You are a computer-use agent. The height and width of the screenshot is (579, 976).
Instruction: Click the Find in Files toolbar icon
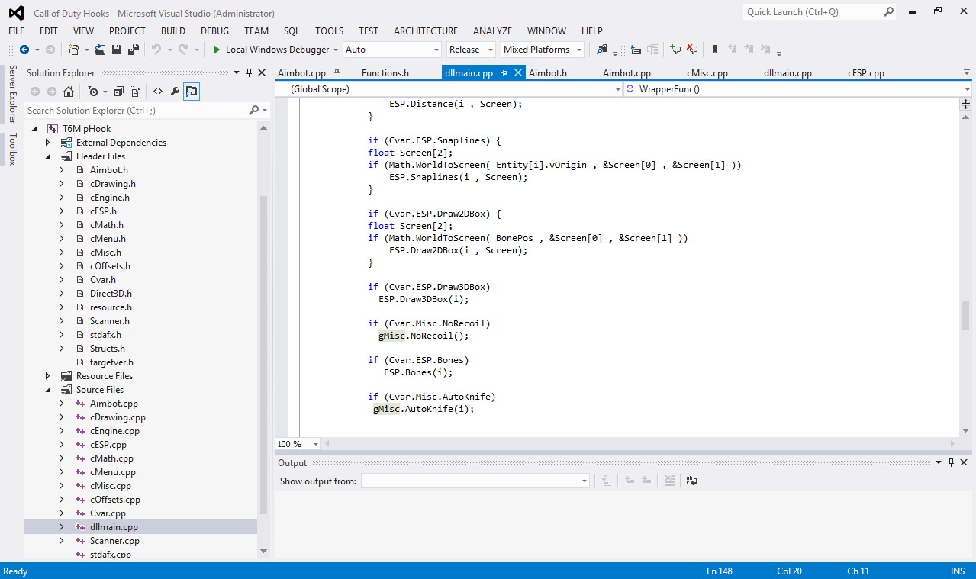tap(602, 50)
